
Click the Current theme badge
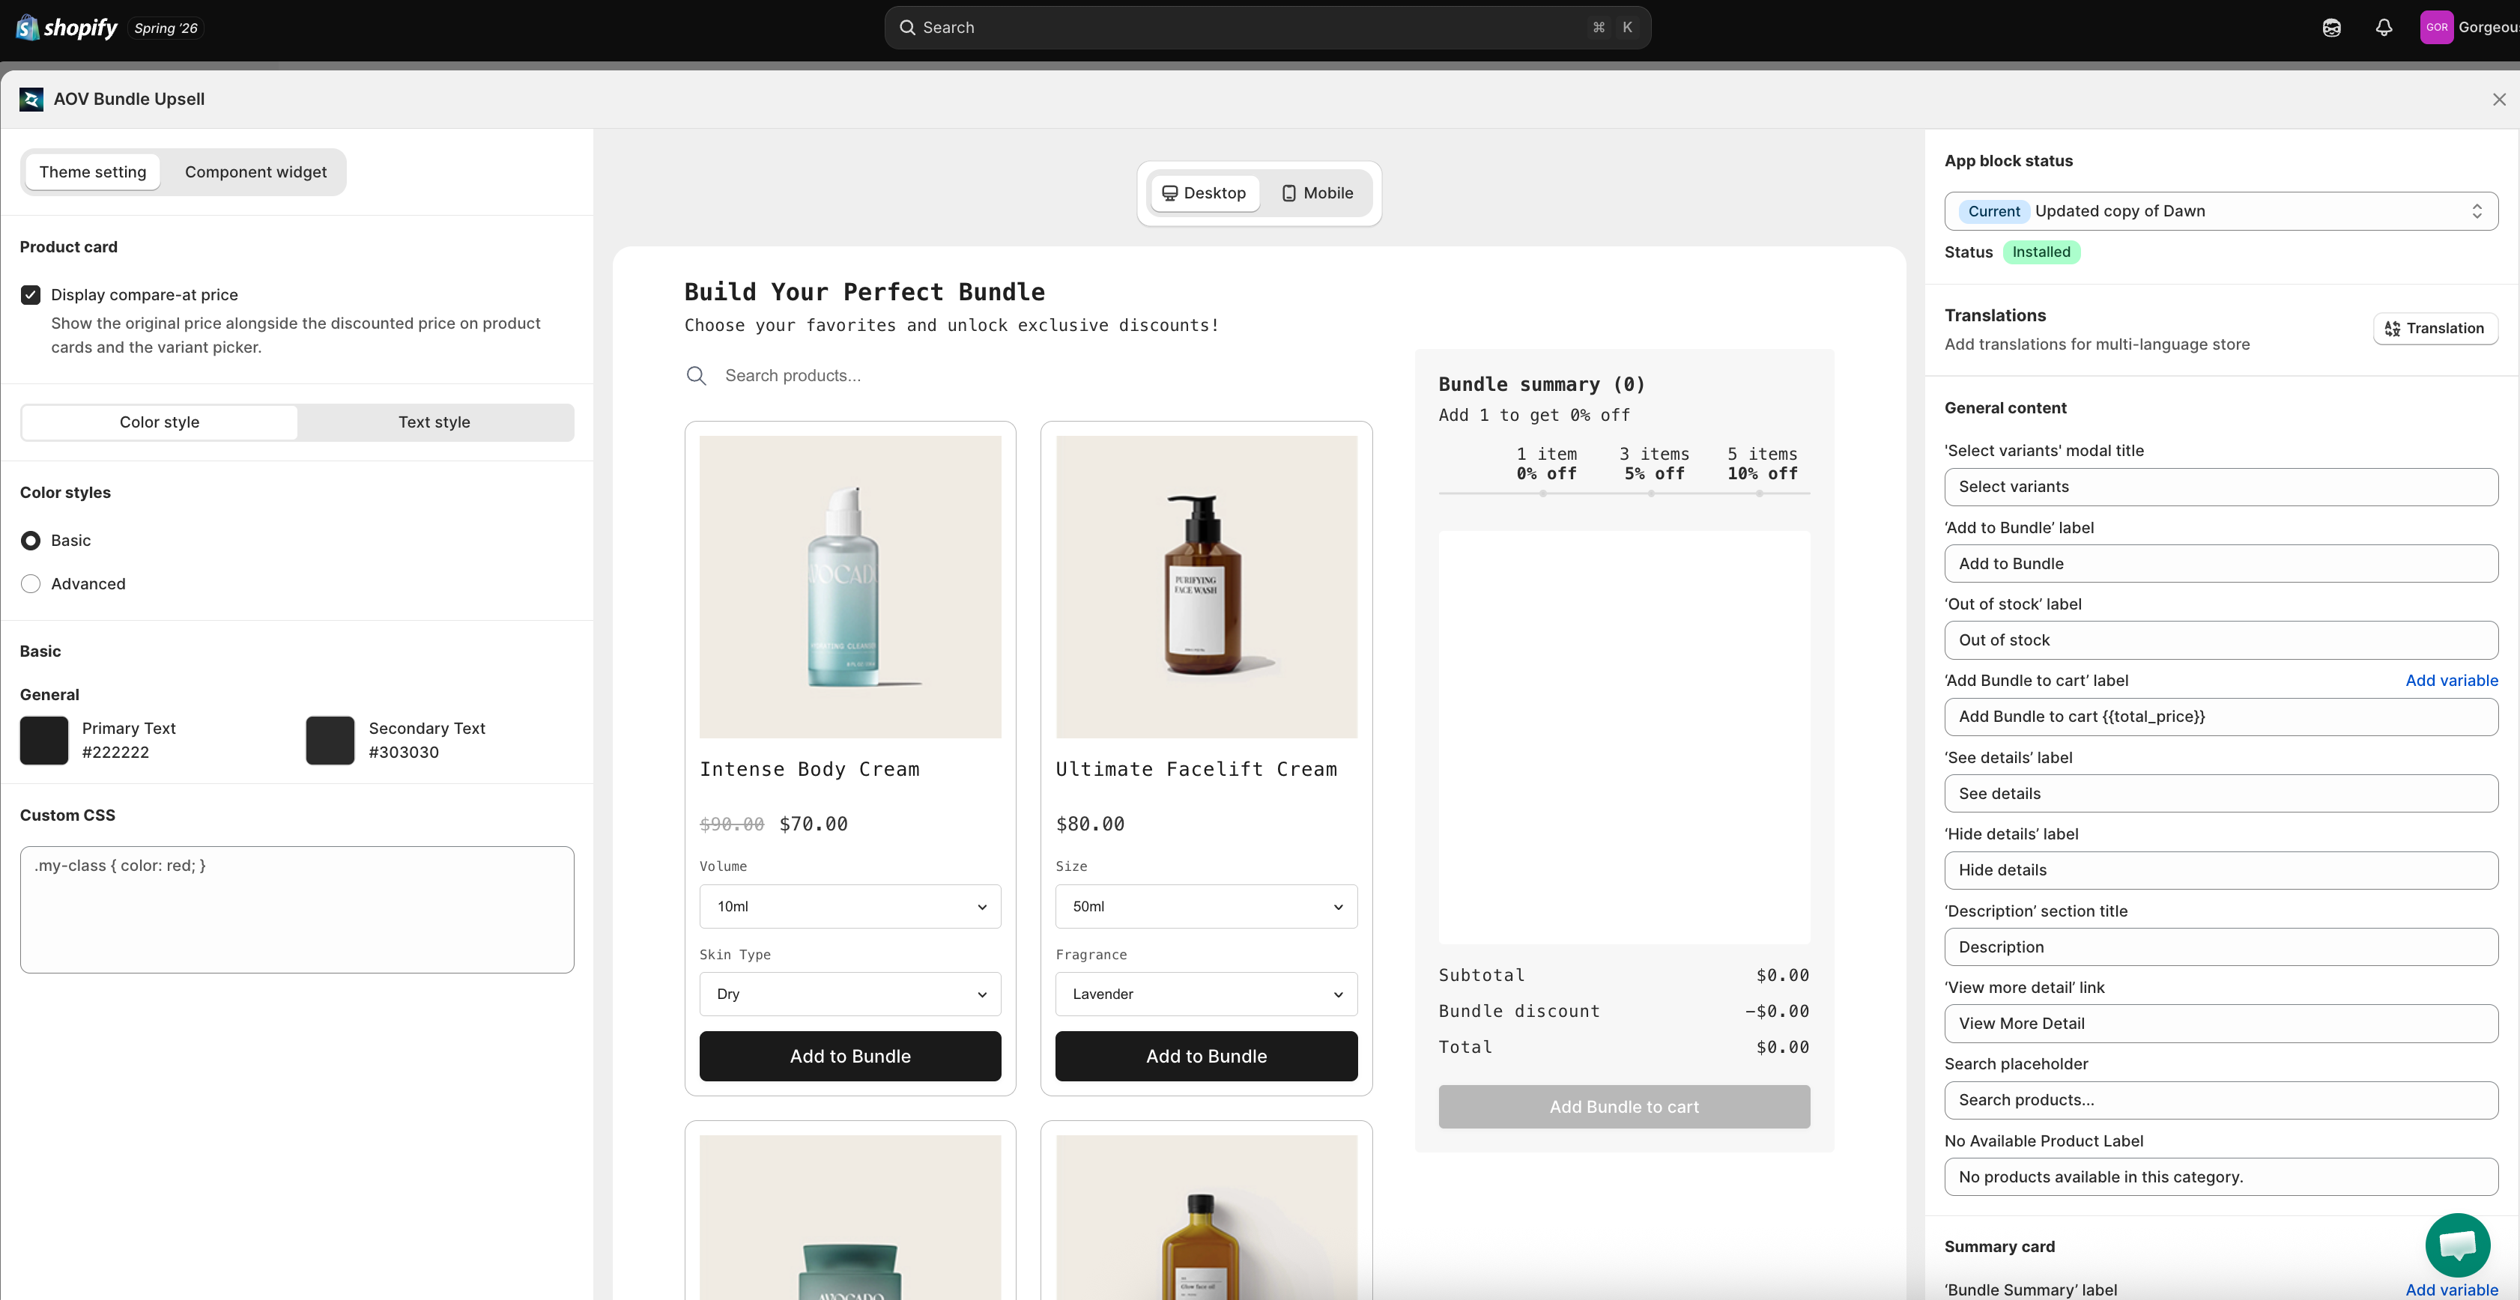(x=1993, y=211)
